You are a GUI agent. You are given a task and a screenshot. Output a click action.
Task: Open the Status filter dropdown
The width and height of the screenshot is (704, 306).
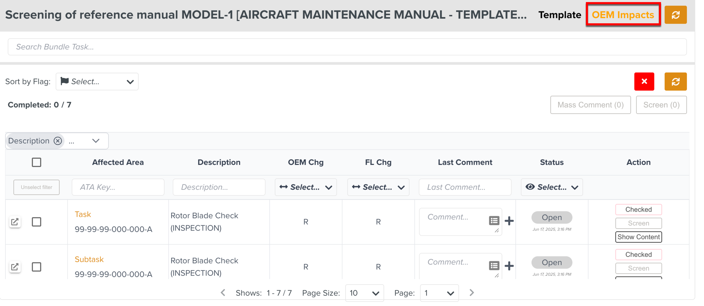click(551, 187)
